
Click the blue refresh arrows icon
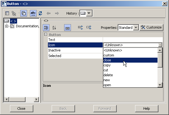click(40, 13)
